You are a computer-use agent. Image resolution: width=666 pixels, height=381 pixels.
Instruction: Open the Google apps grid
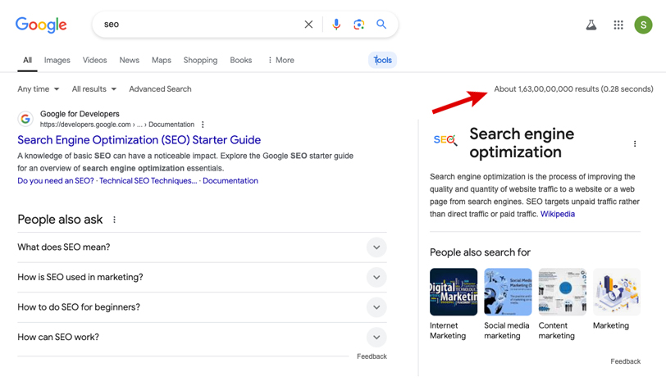[x=618, y=25]
